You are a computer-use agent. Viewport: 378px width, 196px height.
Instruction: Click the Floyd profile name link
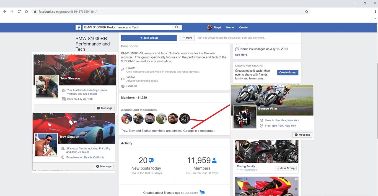[217, 28]
